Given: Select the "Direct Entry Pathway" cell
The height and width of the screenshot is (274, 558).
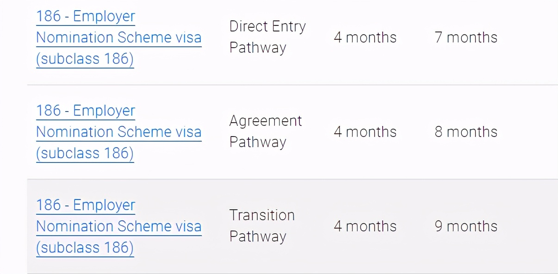Looking at the screenshot, I should pyautogui.click(x=267, y=37).
